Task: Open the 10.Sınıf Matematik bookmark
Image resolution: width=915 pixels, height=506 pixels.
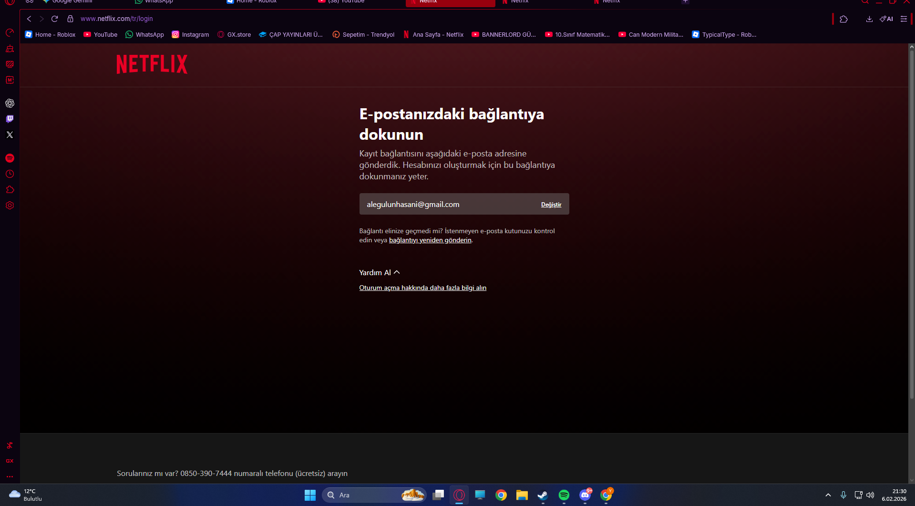Action: click(577, 34)
